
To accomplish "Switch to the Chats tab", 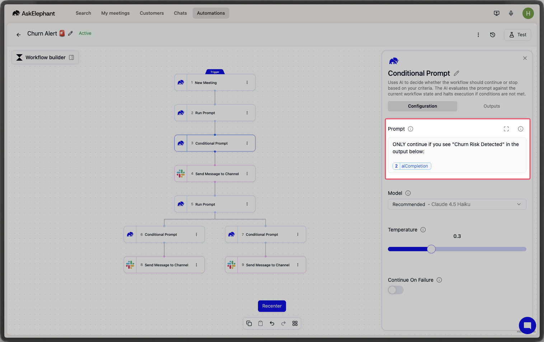I will pos(180,13).
